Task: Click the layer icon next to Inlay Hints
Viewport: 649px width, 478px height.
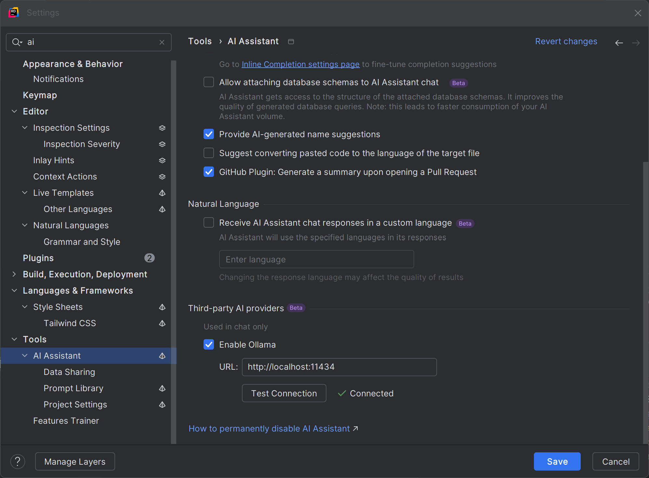Action: pyautogui.click(x=162, y=160)
